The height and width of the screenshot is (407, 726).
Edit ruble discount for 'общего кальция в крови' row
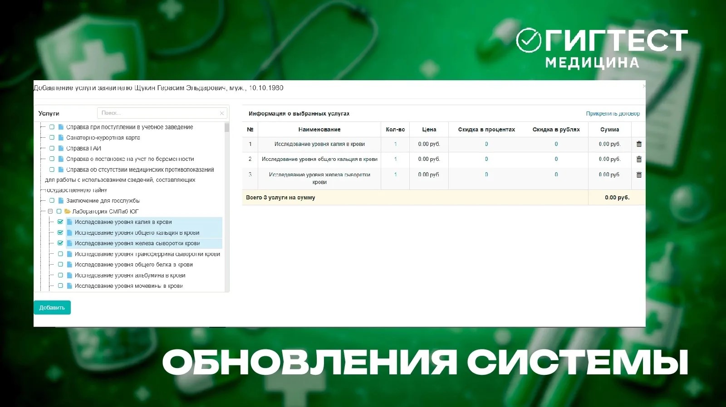click(x=556, y=159)
